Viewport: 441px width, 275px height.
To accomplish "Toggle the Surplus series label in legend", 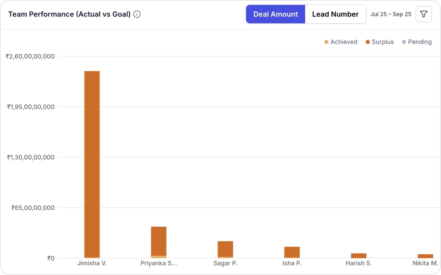I will [382, 42].
